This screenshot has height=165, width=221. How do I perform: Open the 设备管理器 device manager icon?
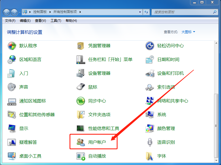(x=81, y=73)
